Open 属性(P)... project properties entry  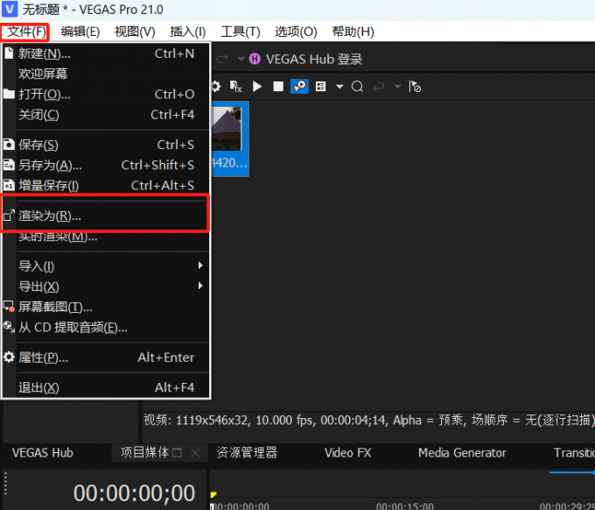106,358
